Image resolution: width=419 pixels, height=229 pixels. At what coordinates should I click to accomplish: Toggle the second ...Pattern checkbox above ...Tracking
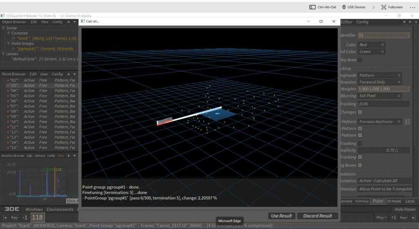(360, 135)
